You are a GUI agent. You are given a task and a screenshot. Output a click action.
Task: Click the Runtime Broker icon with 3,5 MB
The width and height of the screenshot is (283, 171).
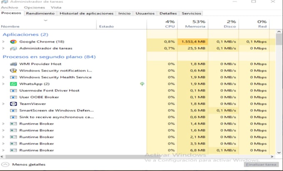pos(13,144)
